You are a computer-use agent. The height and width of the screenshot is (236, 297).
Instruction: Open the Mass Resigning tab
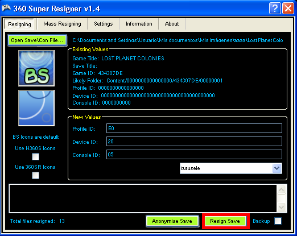pos(62,24)
